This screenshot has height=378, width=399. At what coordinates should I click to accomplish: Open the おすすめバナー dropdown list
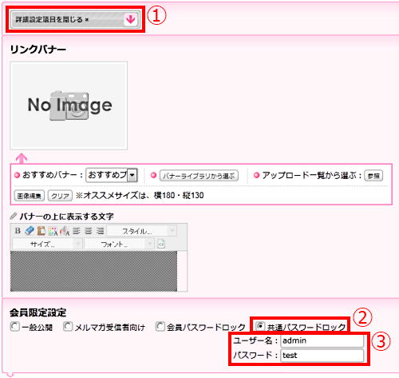coord(112,175)
